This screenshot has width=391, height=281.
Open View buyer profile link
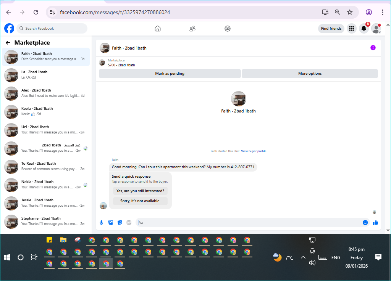tap(254, 151)
